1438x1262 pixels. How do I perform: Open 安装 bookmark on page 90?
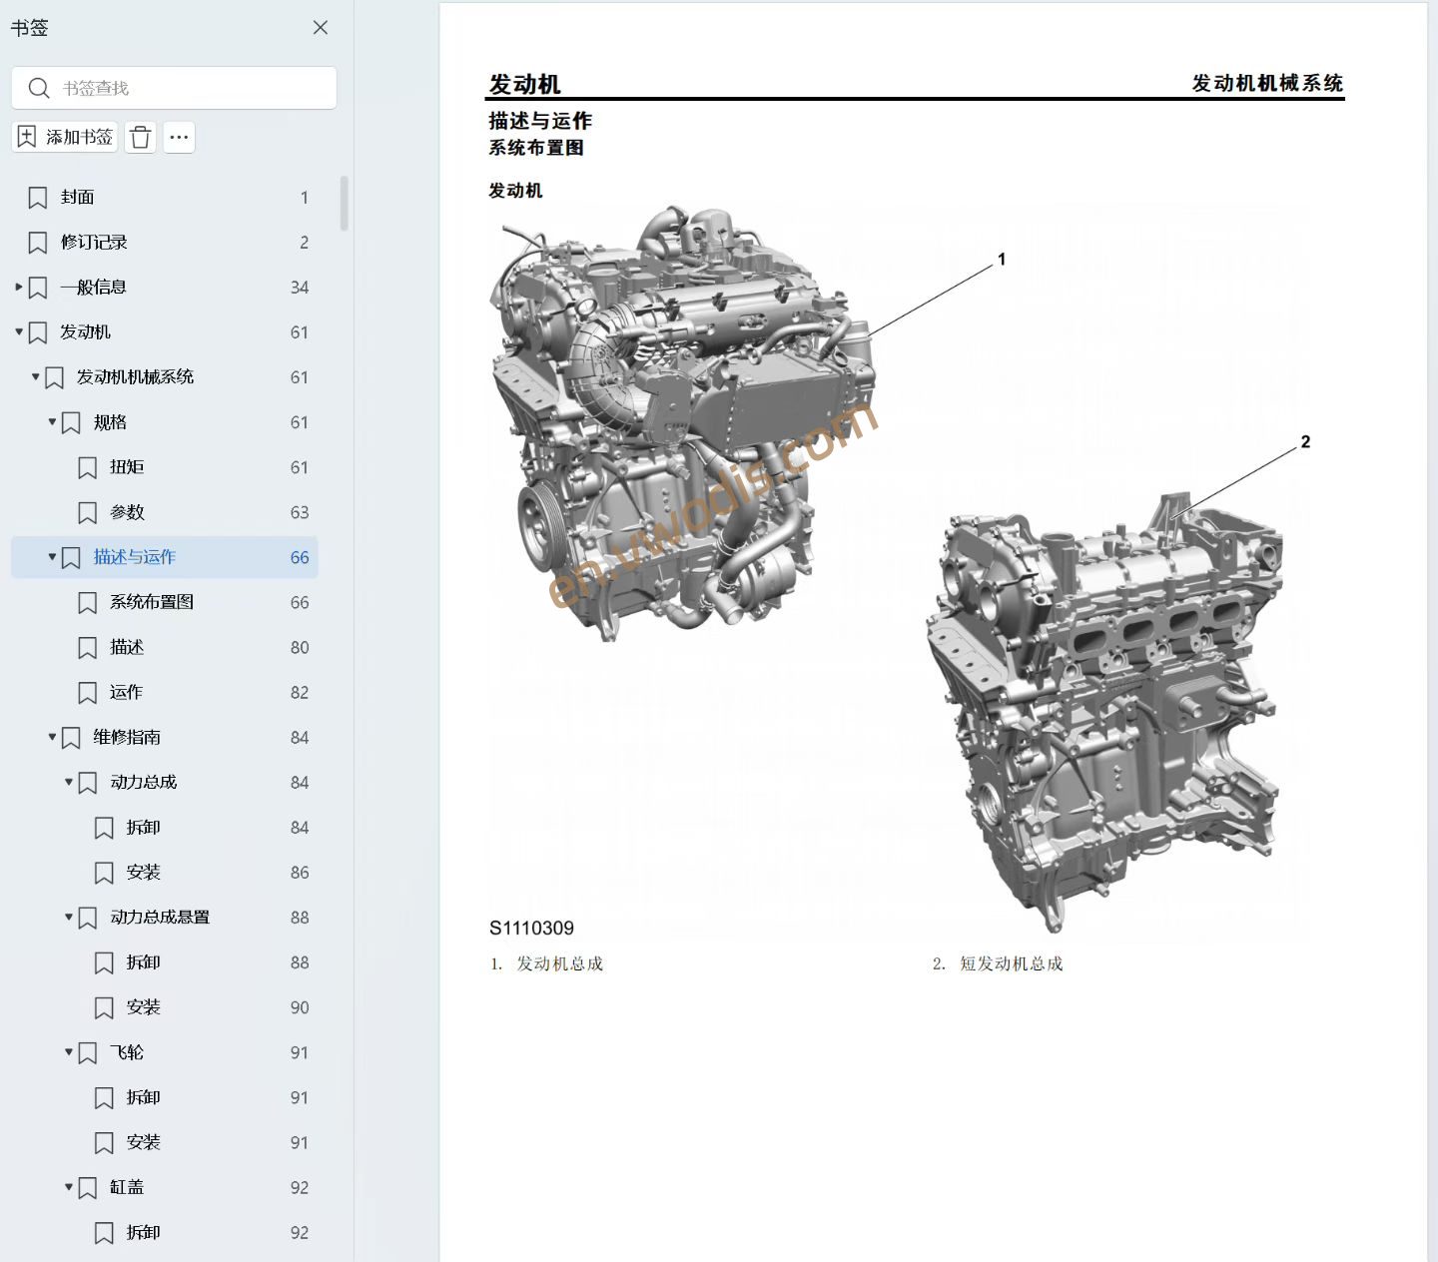click(x=144, y=1007)
